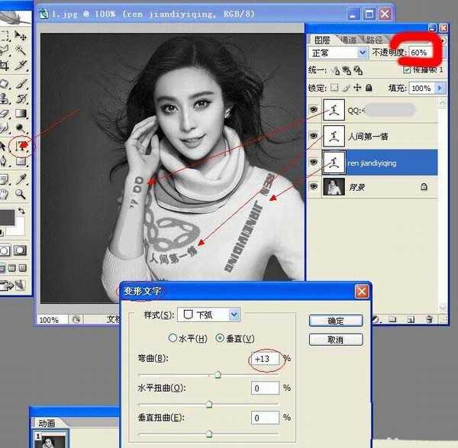Screen dimensions: 458x448
Task: Click the lock position icon in Layers
Action: click(357, 89)
